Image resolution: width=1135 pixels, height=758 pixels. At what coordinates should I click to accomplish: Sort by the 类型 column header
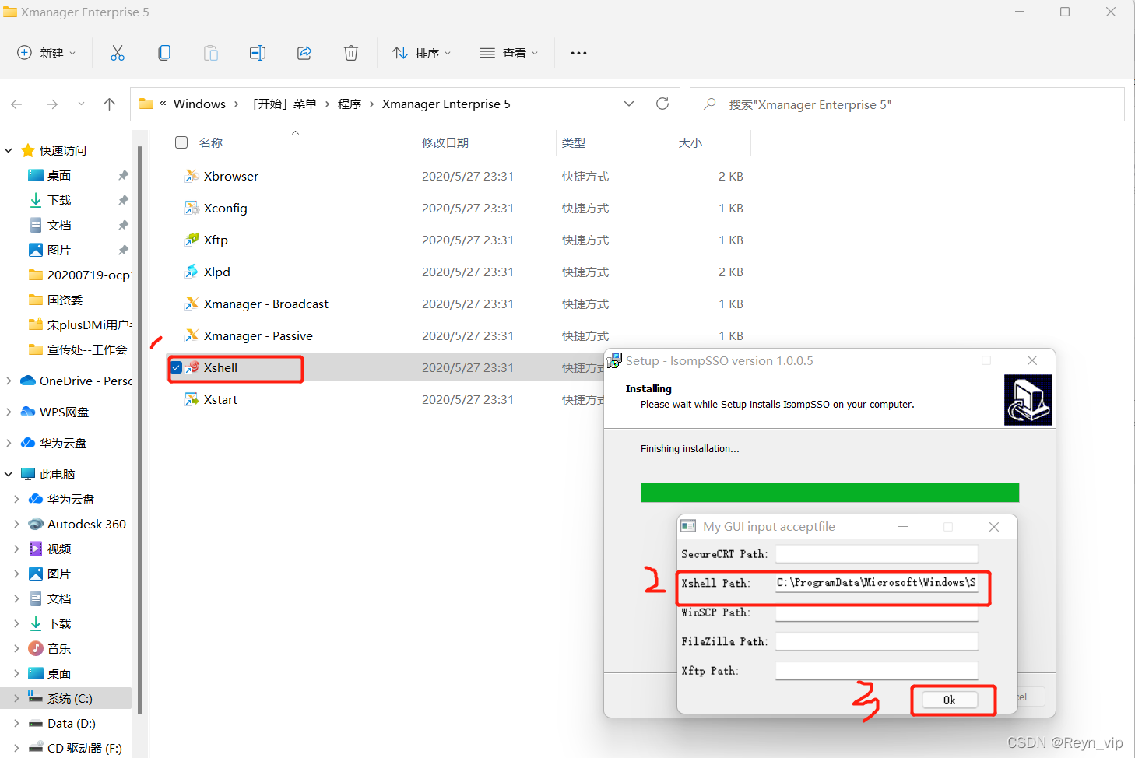pyautogui.click(x=574, y=142)
